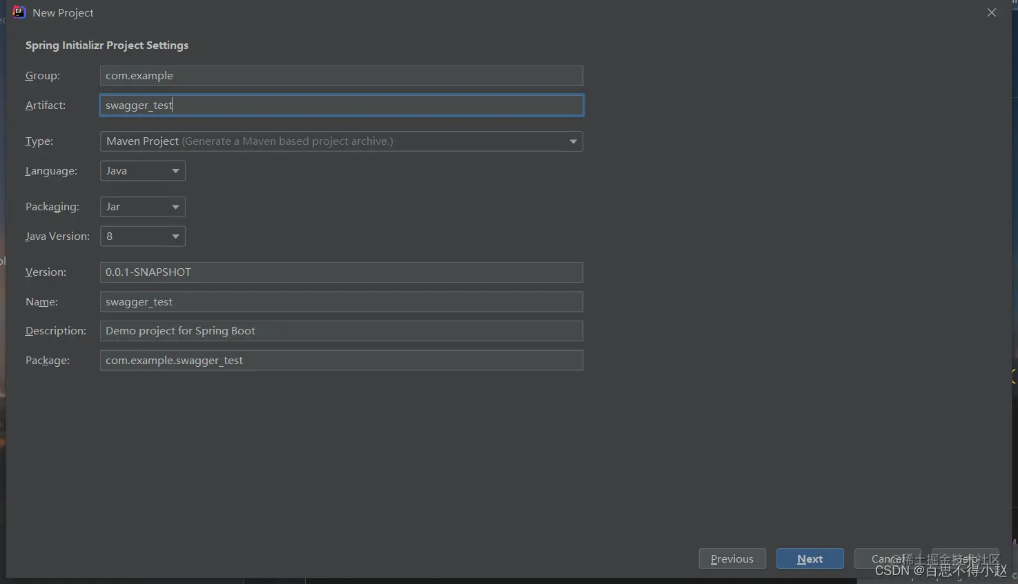This screenshot has height=584, width=1018.
Task: Click the Package: label
Action: point(48,361)
